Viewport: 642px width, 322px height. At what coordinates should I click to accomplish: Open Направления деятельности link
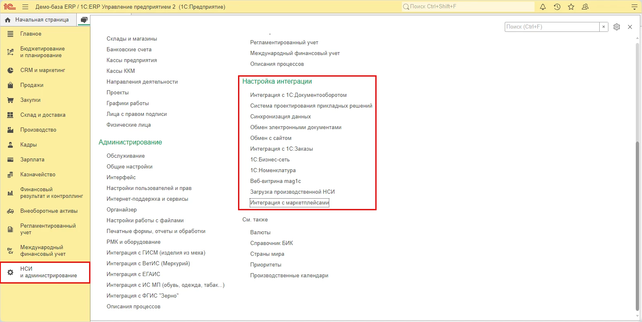click(142, 82)
